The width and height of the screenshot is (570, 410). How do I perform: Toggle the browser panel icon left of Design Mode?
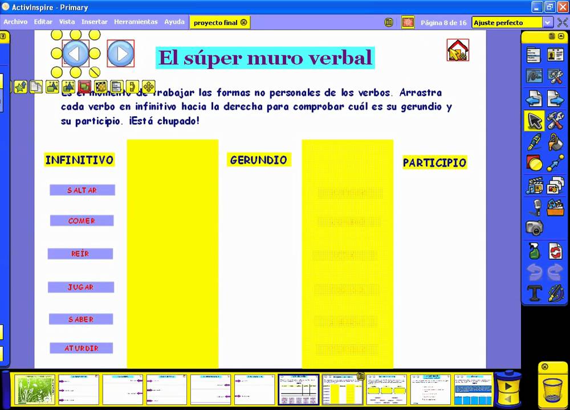[389, 23]
